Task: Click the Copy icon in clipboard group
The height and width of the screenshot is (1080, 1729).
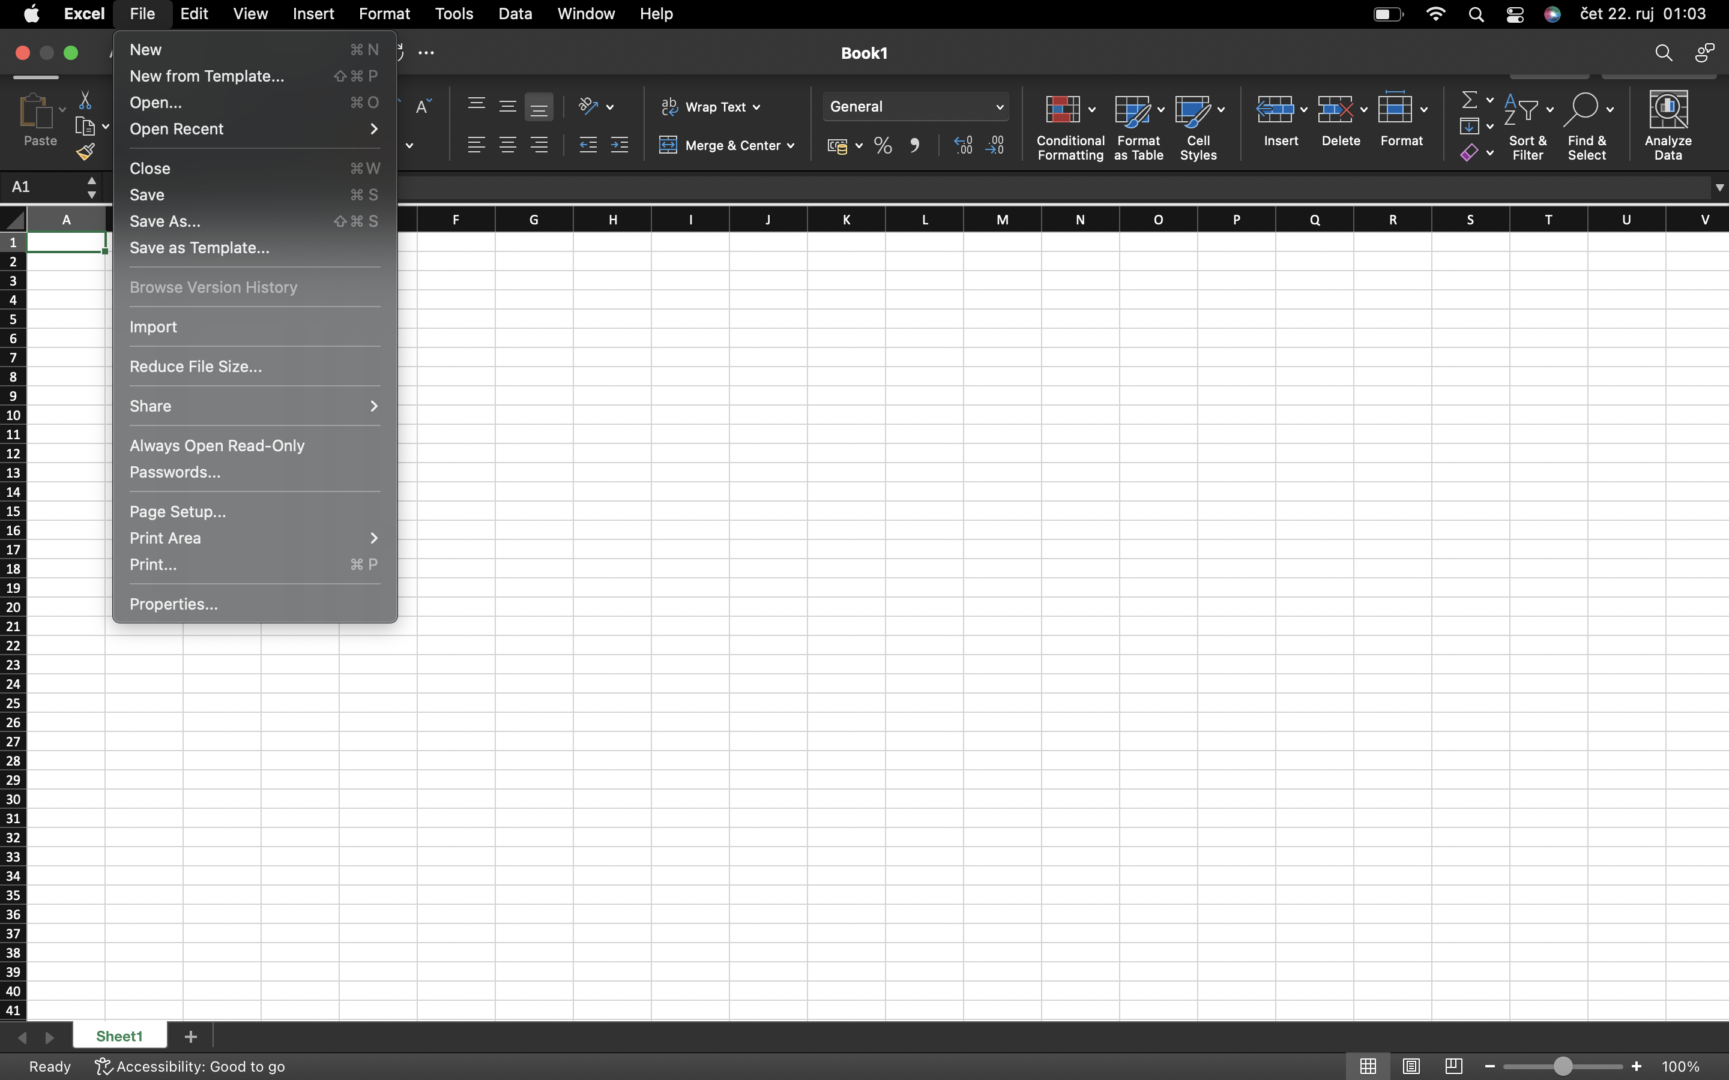Action: pyautogui.click(x=85, y=127)
